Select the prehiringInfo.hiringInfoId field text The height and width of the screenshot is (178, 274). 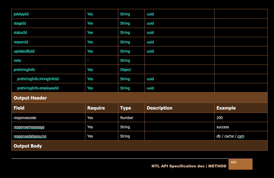(x=38, y=79)
